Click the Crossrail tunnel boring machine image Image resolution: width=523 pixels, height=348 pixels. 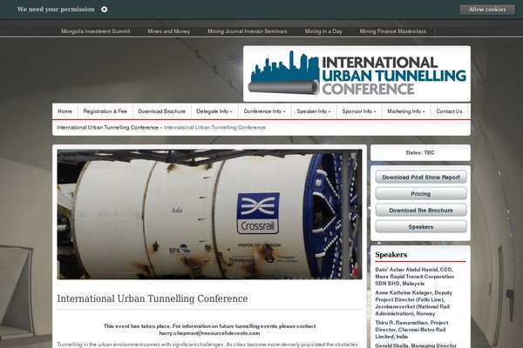pyautogui.click(x=209, y=214)
